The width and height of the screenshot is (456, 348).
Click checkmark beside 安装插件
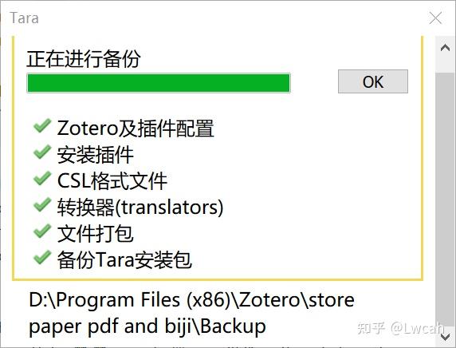[x=42, y=152]
